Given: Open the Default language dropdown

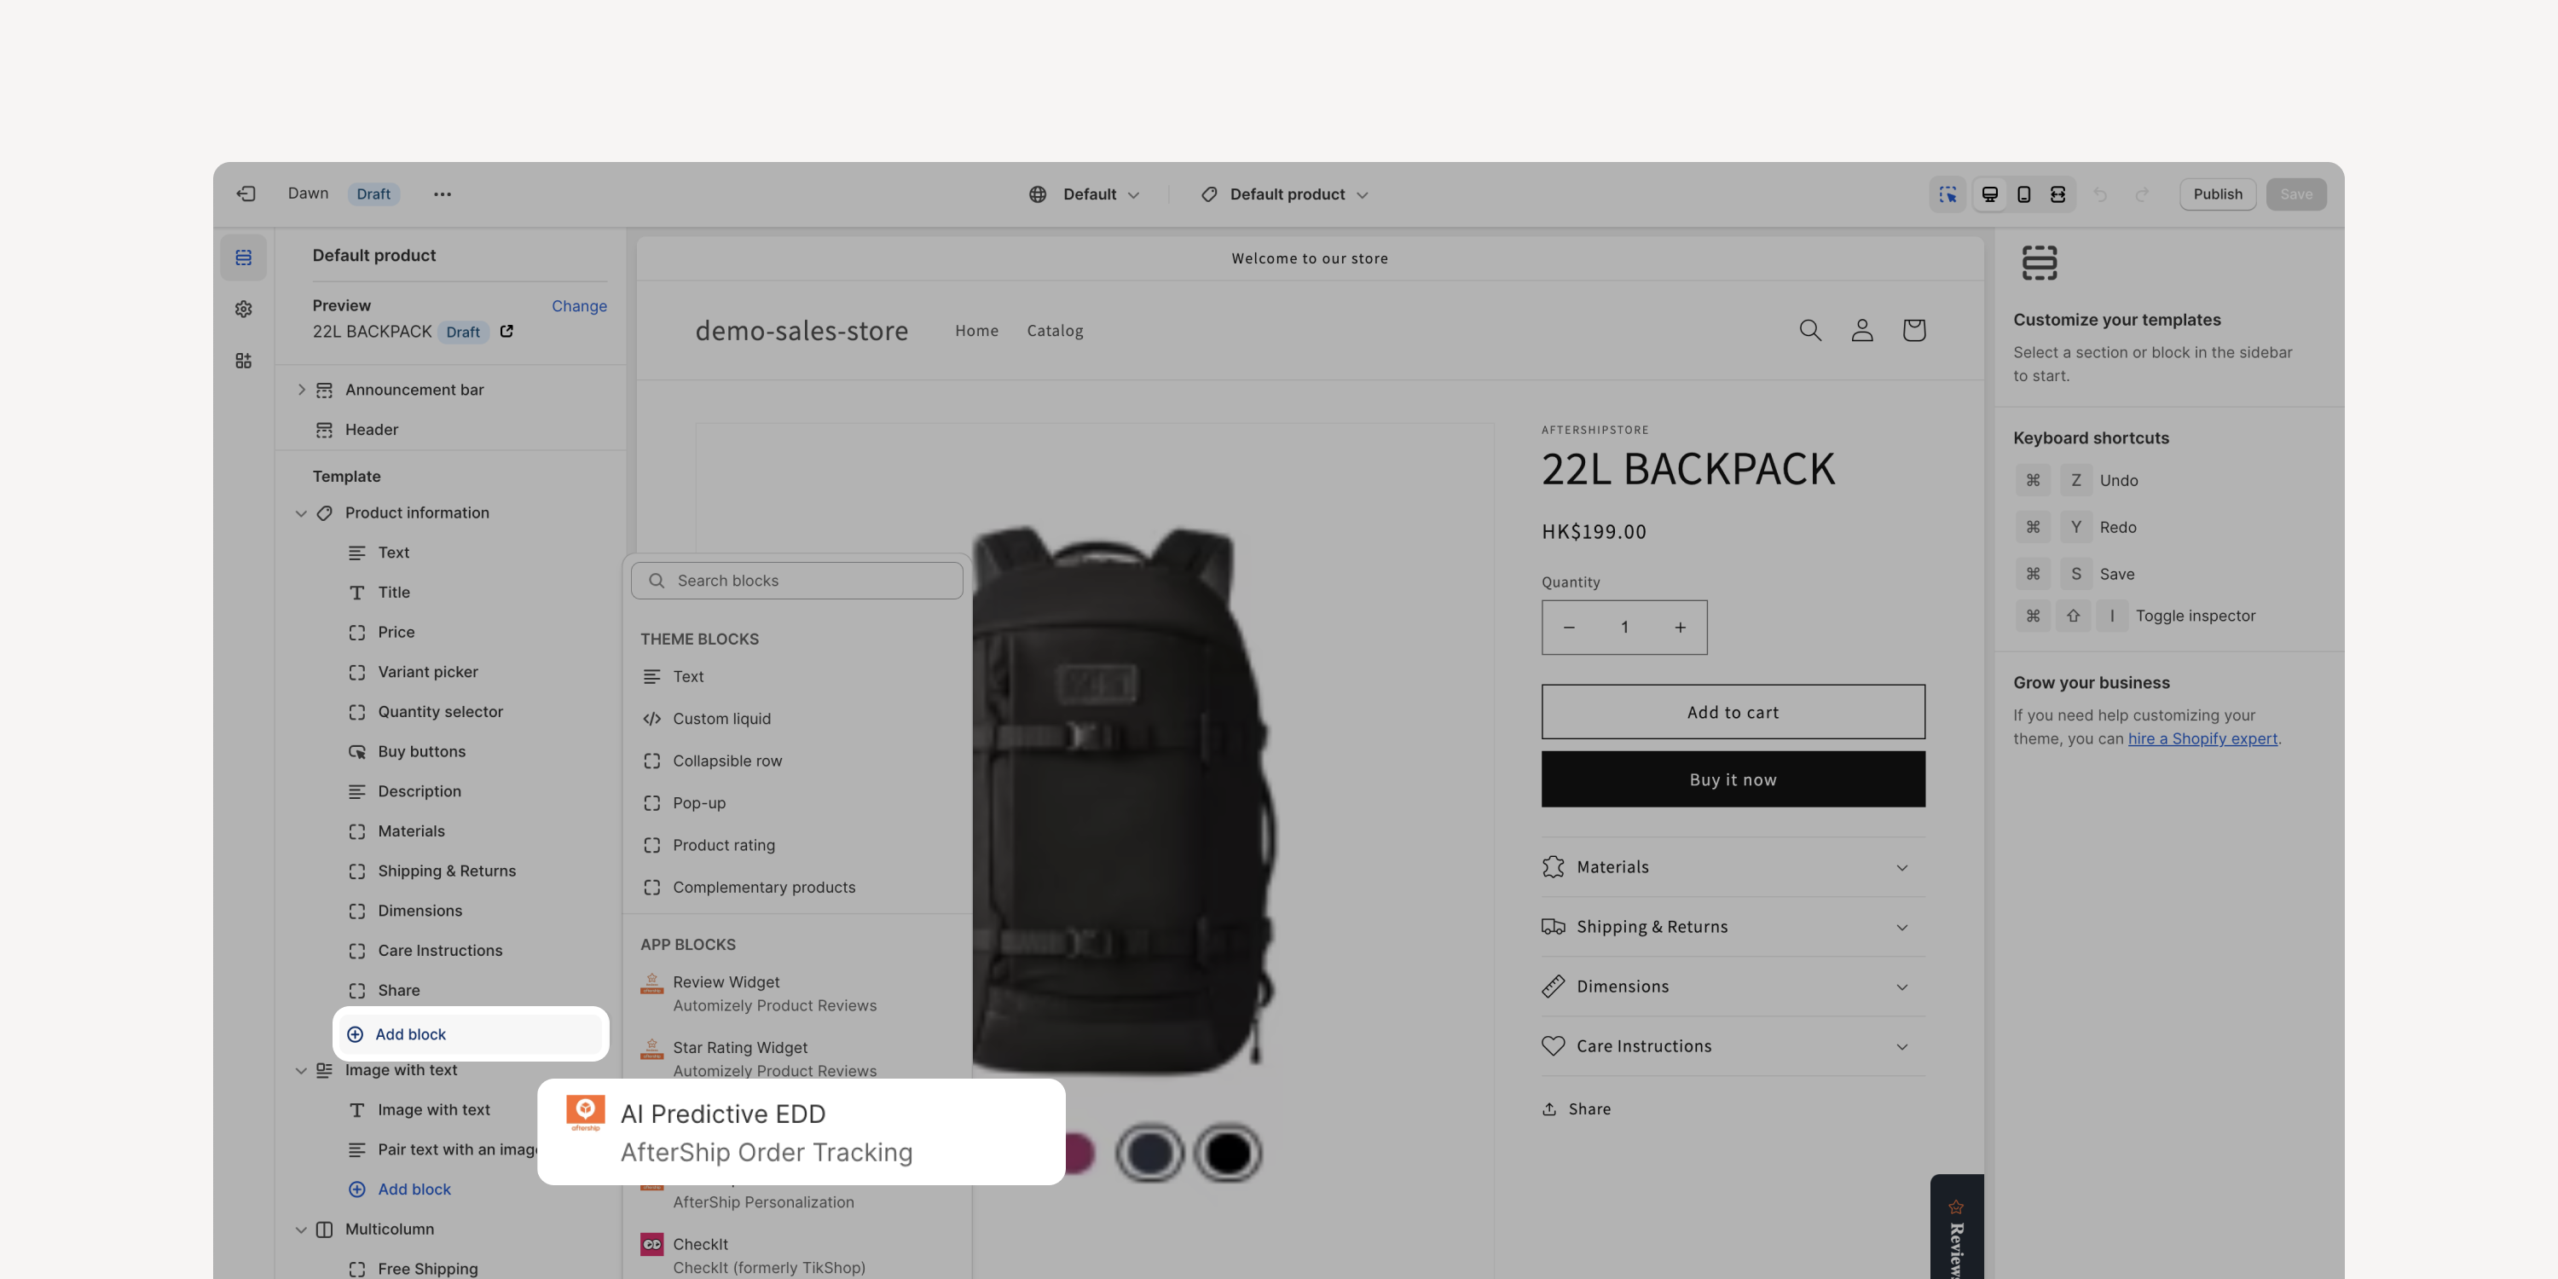Looking at the screenshot, I should [1085, 194].
